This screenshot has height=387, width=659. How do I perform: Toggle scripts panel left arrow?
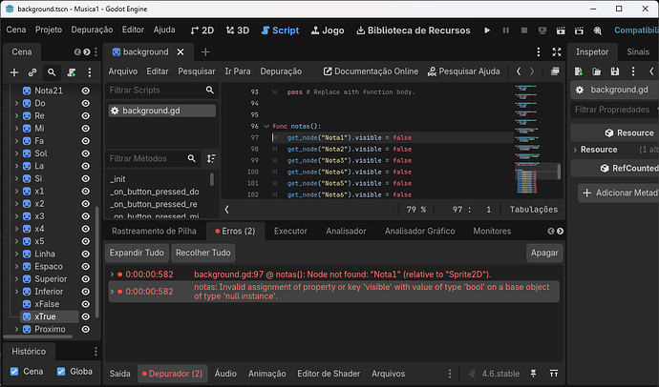click(x=227, y=209)
